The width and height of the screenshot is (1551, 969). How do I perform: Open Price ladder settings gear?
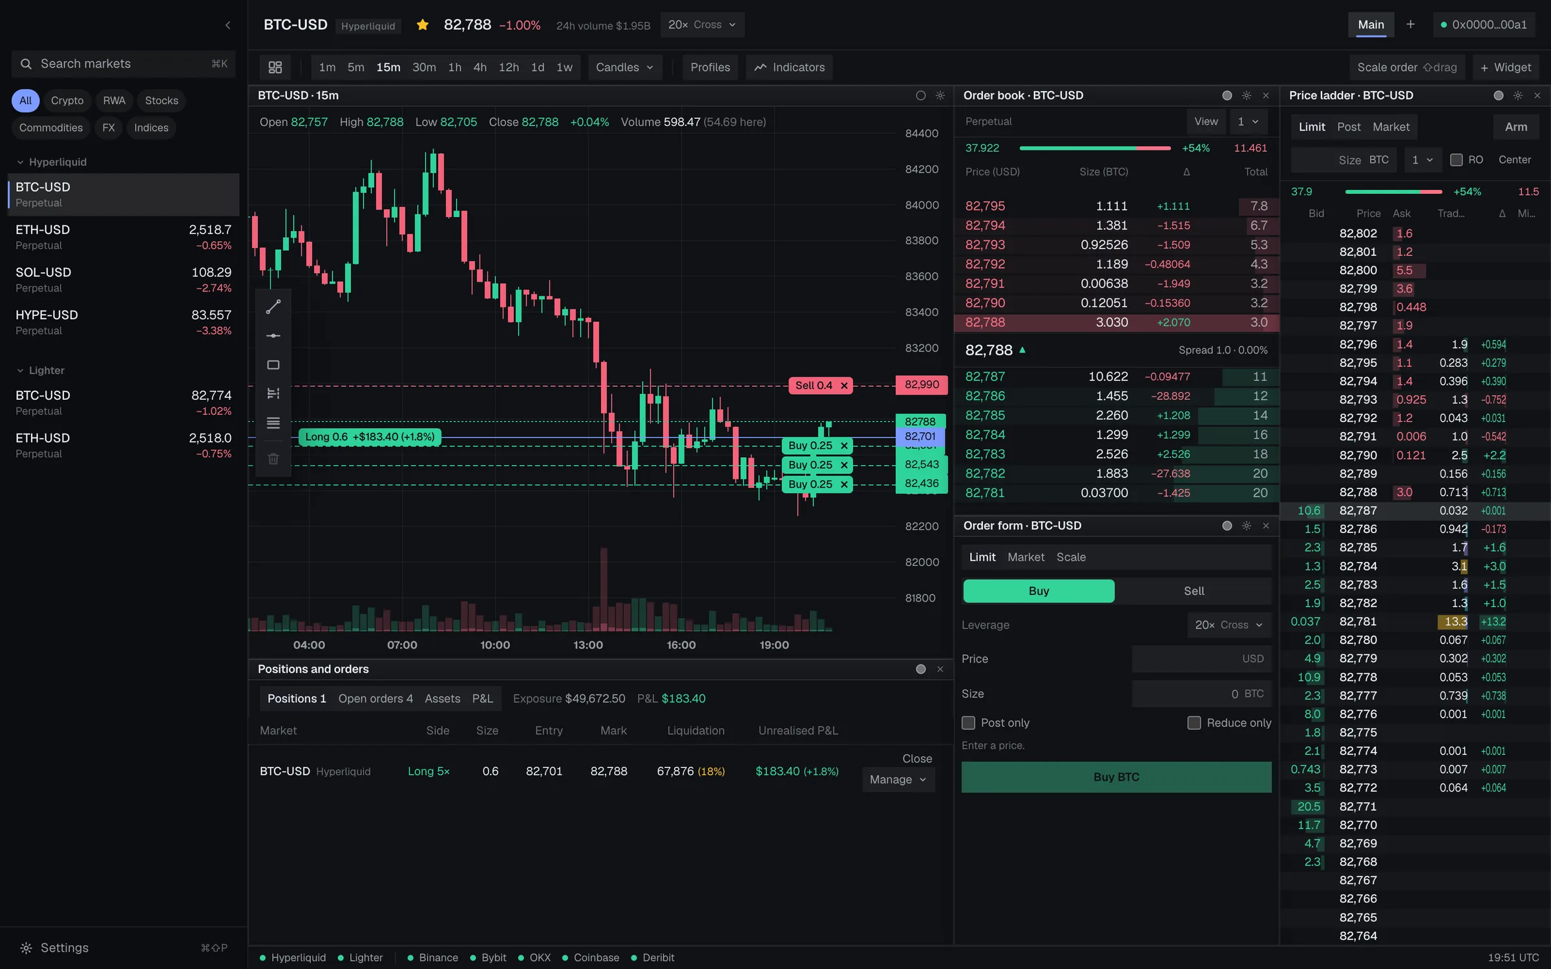pos(1518,96)
